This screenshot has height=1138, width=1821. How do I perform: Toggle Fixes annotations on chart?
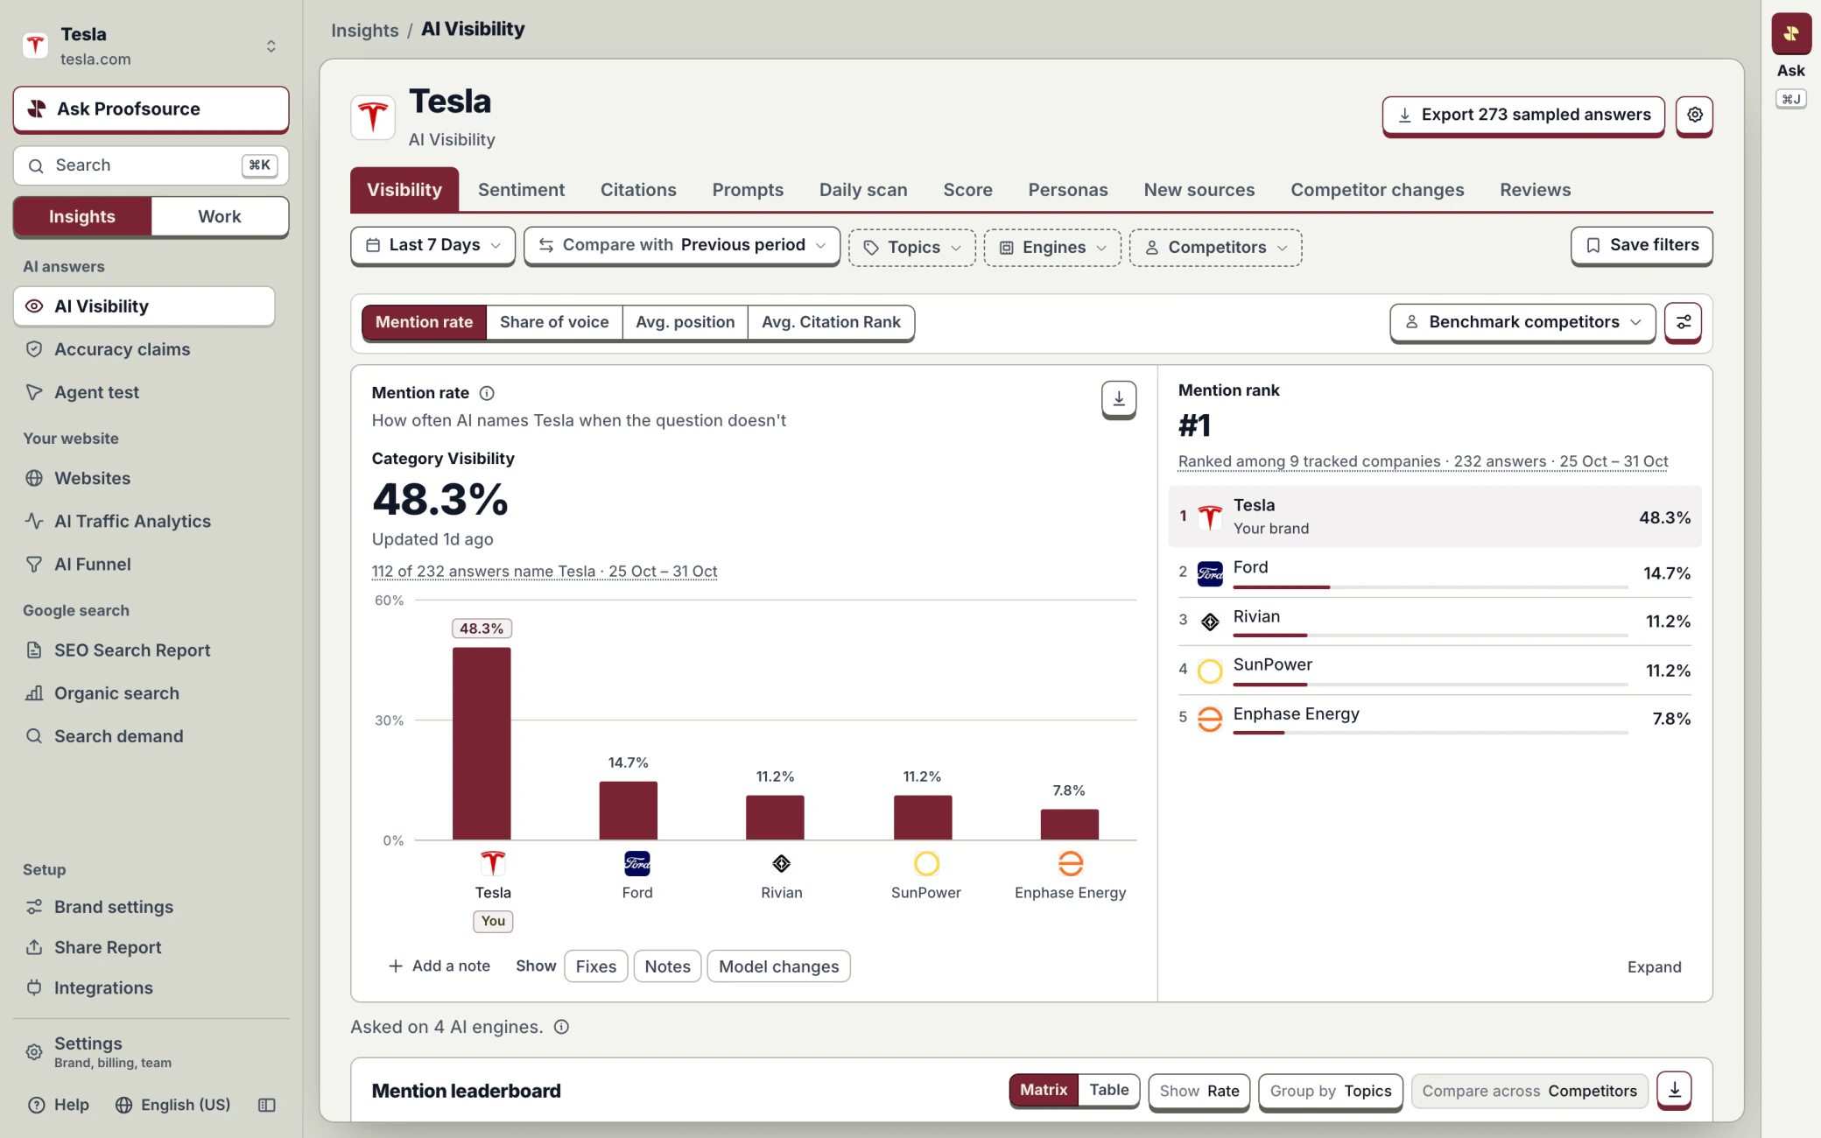click(x=595, y=966)
